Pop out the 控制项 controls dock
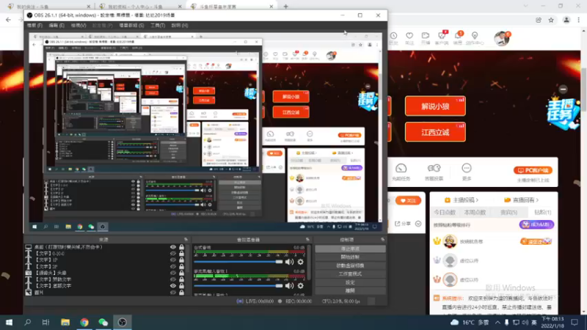This screenshot has height=330, width=587. [382, 240]
